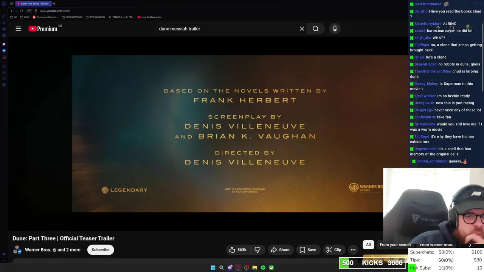Open Instagram in the browser sidebar
This screenshot has height=272, width=484.
(x=4, y=57)
